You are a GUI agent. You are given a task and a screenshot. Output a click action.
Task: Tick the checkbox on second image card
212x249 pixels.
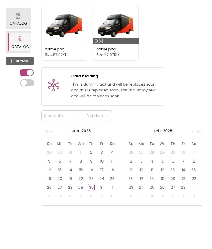pyautogui.click(x=97, y=10)
